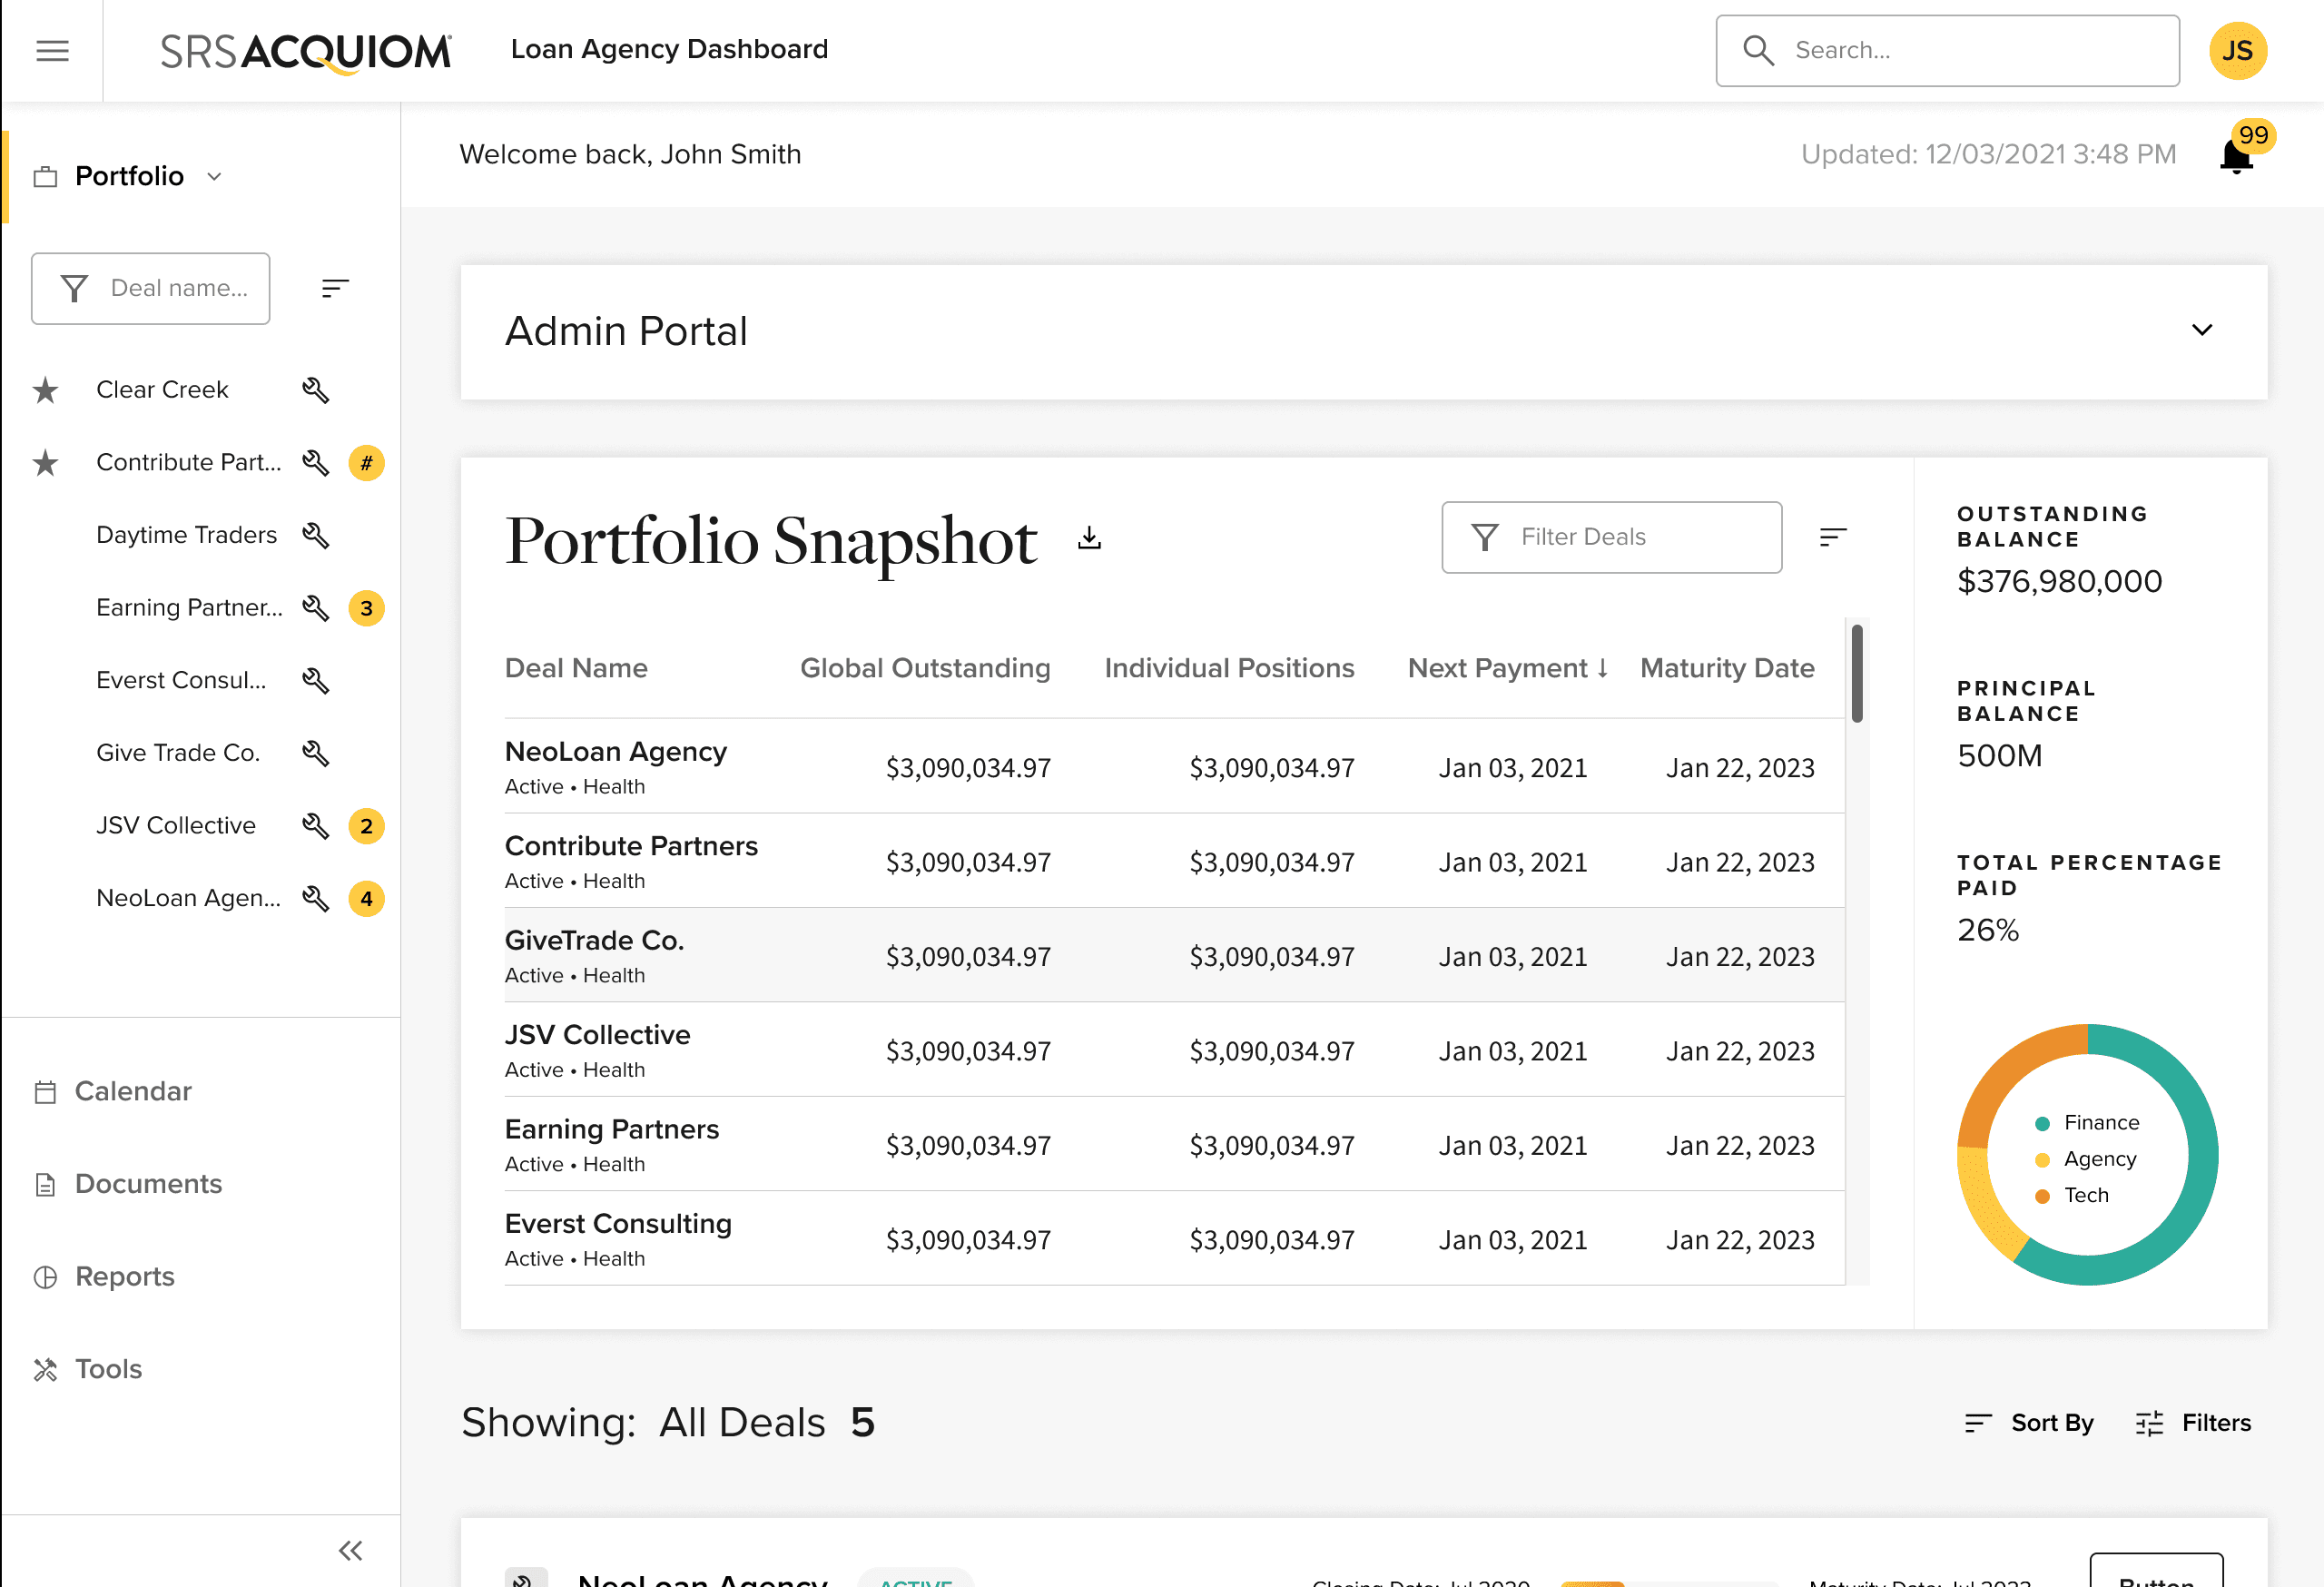Sort by Next Payment column header
The width and height of the screenshot is (2324, 1587).
point(1507,668)
